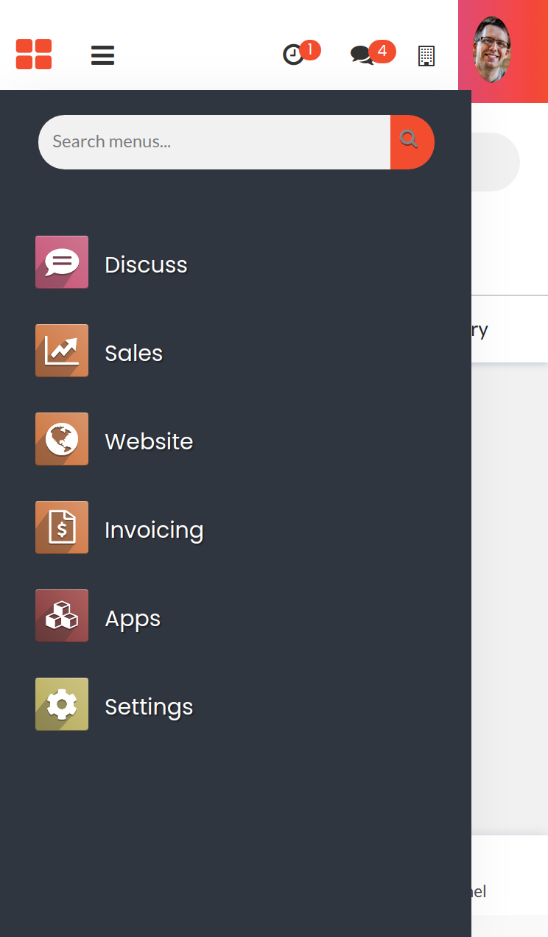548x937 pixels.
Task: Click the Sales chart app icon
Action: (62, 351)
